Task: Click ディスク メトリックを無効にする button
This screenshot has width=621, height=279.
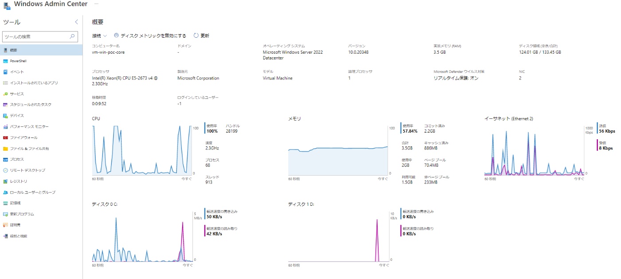Action: pyautogui.click(x=150, y=35)
